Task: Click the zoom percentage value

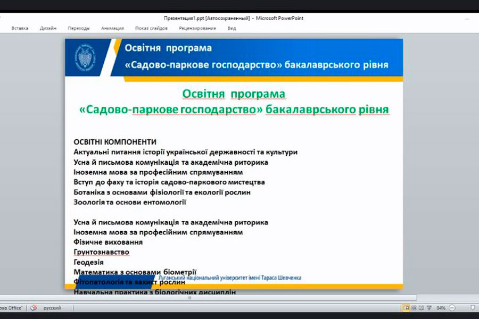Action: [x=441, y=308]
